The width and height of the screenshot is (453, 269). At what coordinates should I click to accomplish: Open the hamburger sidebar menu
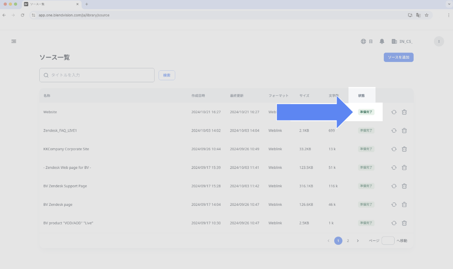[x=14, y=41]
